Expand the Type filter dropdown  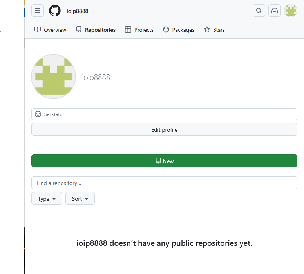47,199
